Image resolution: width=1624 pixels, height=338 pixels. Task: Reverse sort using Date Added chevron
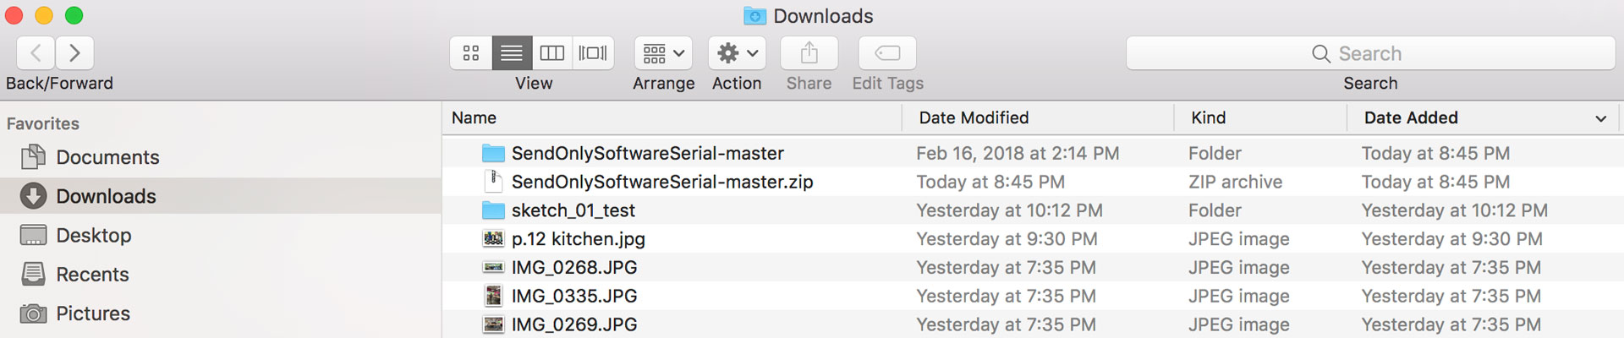[x=1600, y=119]
